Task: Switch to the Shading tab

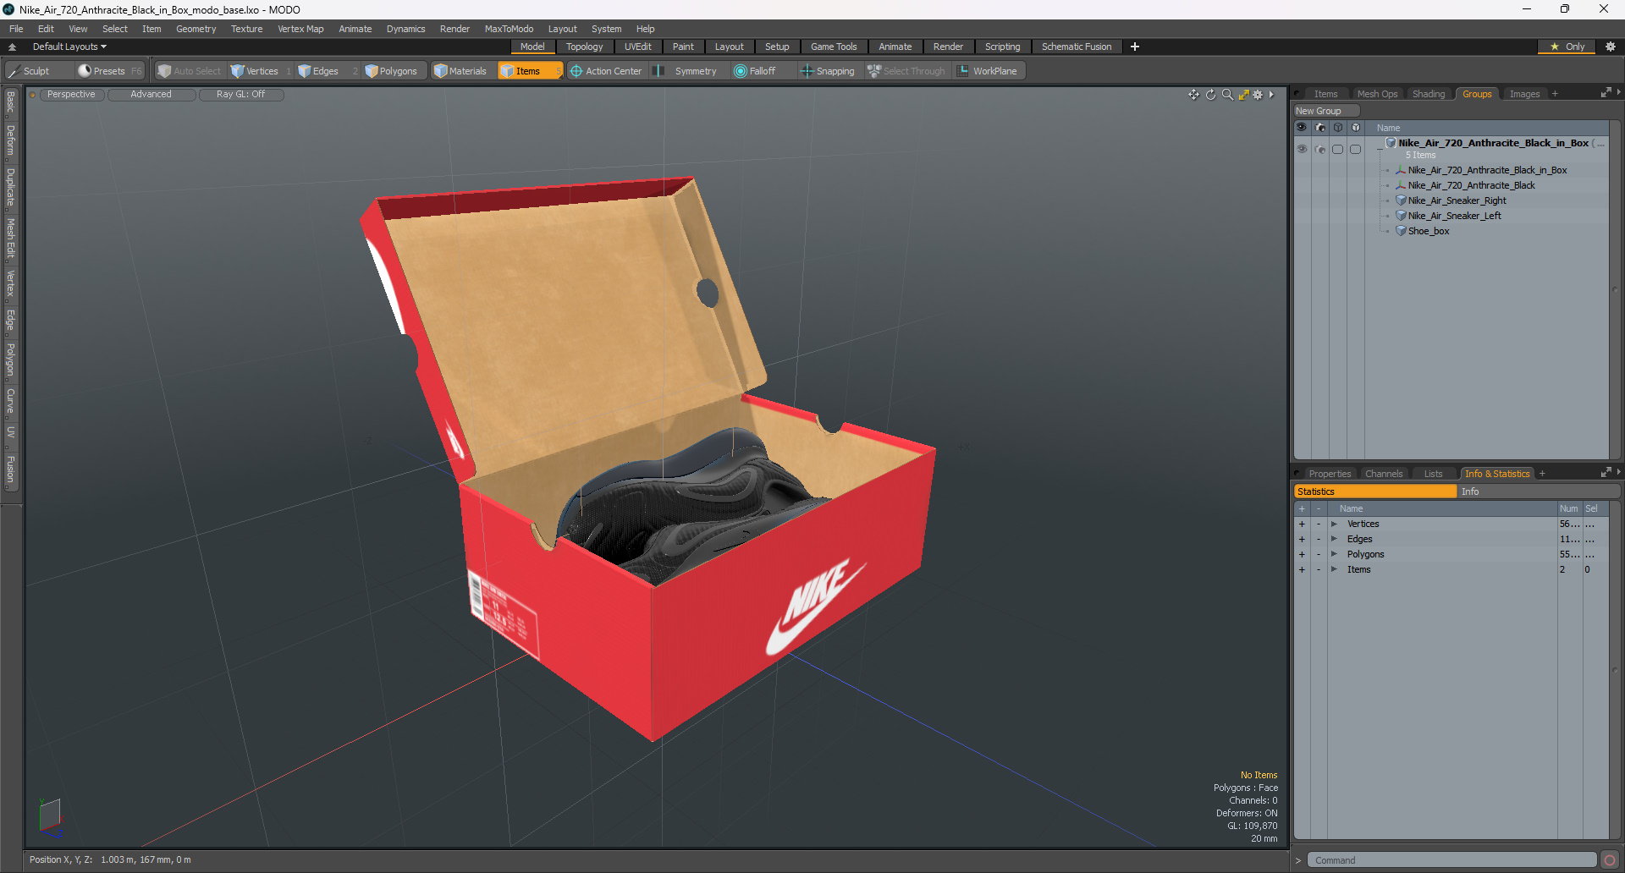Action: point(1429,94)
